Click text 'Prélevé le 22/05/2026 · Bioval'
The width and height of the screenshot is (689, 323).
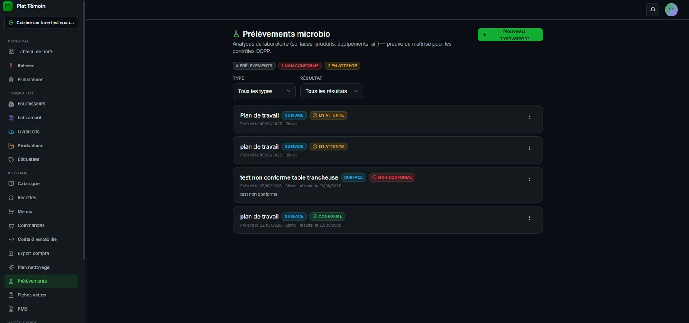pos(268,225)
